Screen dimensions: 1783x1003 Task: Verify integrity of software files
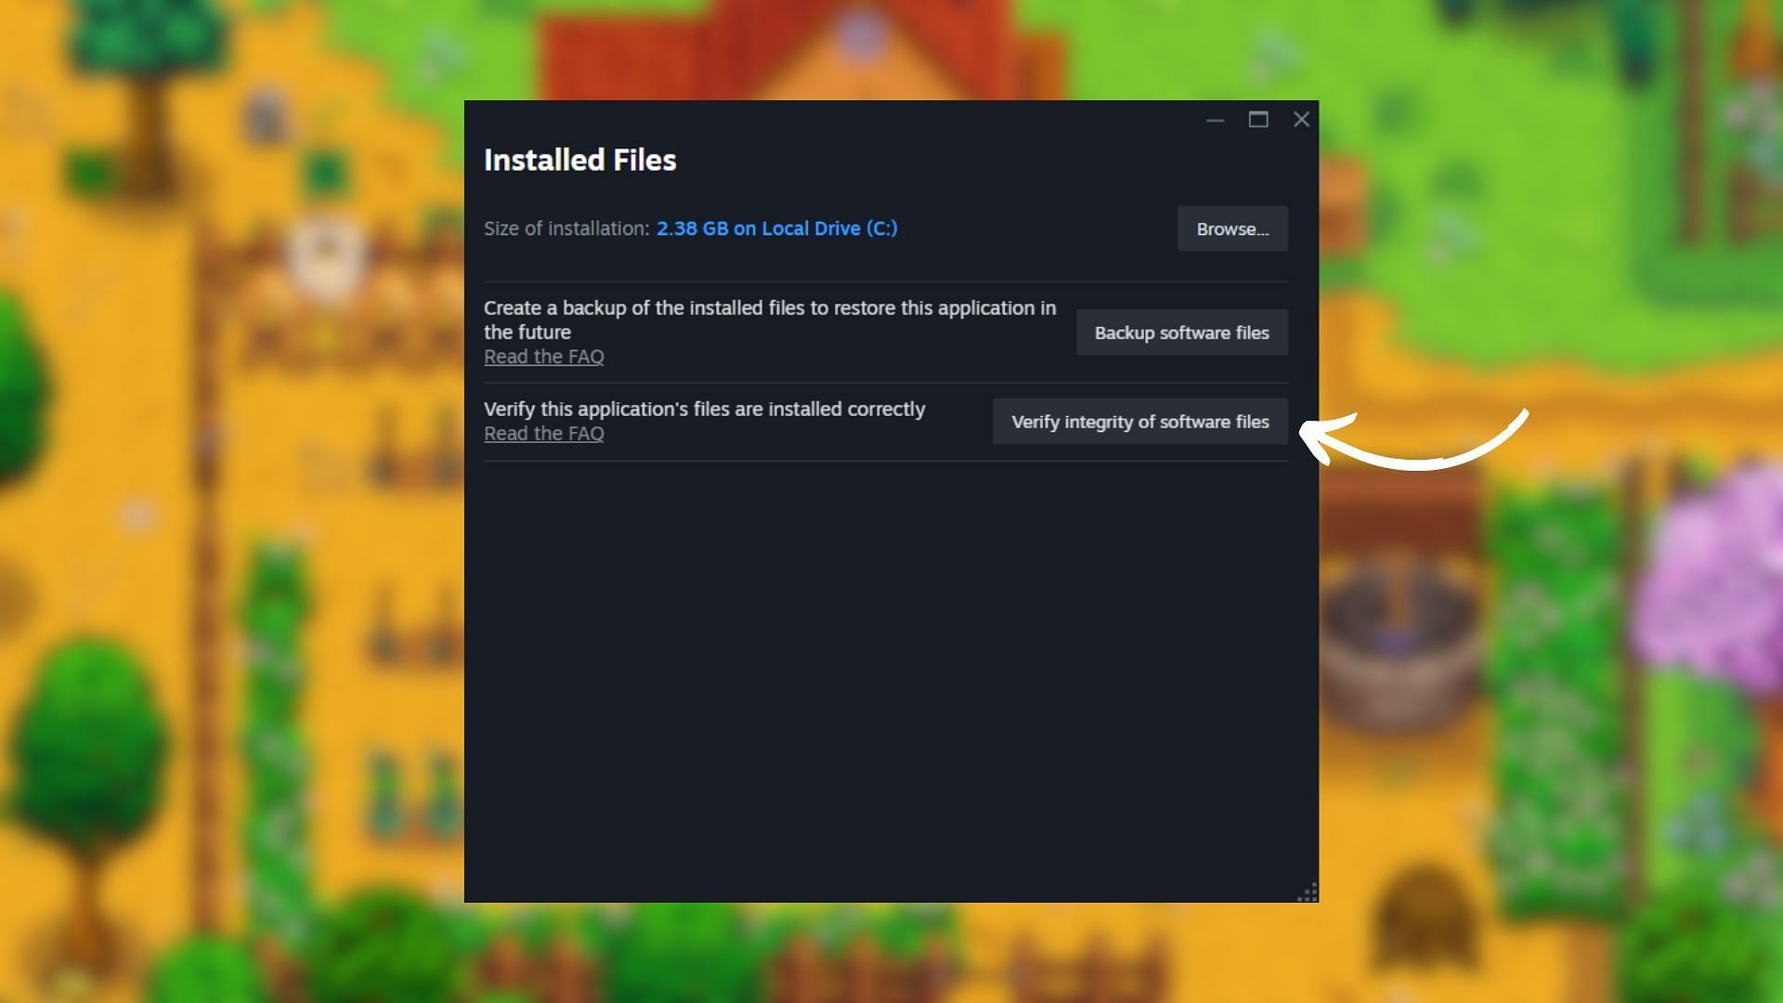pyautogui.click(x=1139, y=422)
